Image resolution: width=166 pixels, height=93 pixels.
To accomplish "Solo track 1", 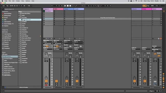I will click(x=46, y=83).
